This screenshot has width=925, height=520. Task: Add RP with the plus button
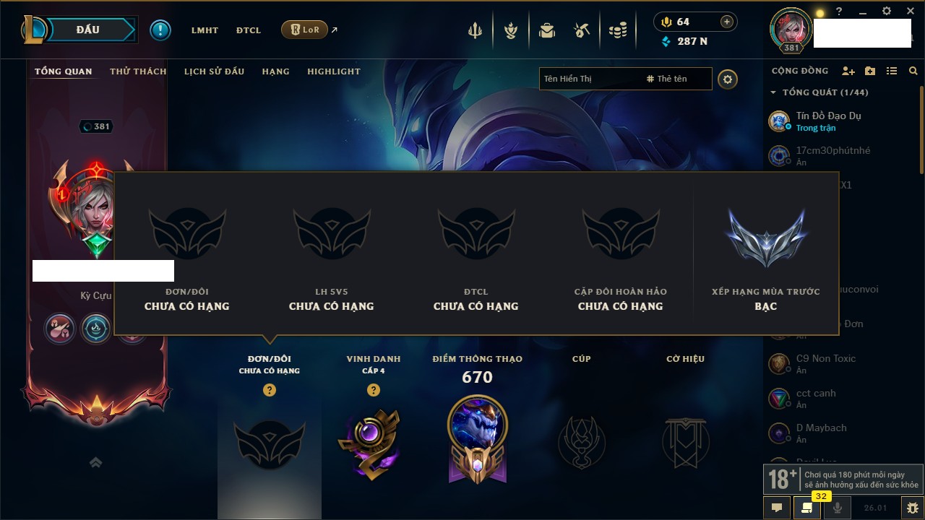[727, 22]
